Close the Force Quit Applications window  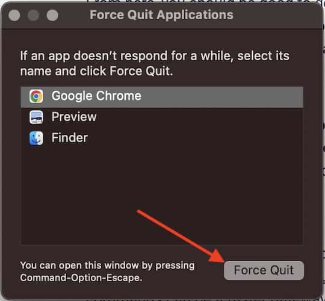(x=14, y=15)
